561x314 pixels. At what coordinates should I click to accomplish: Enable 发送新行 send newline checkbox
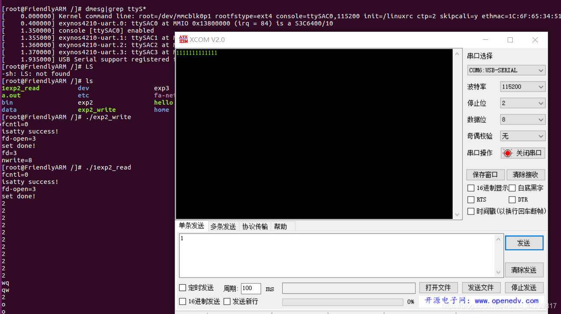point(227,301)
